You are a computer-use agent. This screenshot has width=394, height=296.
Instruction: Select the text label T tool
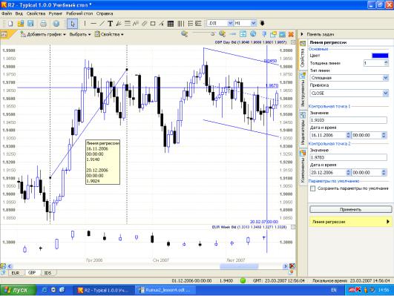pos(110,24)
